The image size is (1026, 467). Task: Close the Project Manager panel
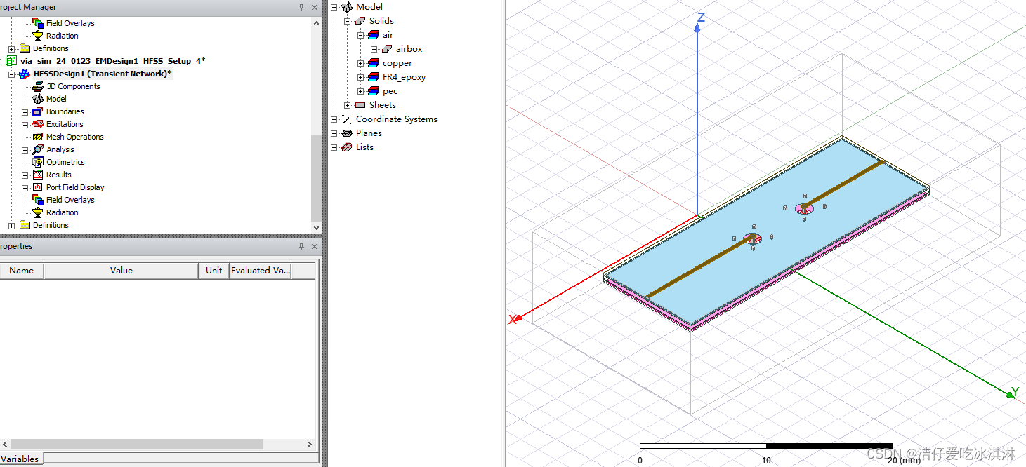315,7
